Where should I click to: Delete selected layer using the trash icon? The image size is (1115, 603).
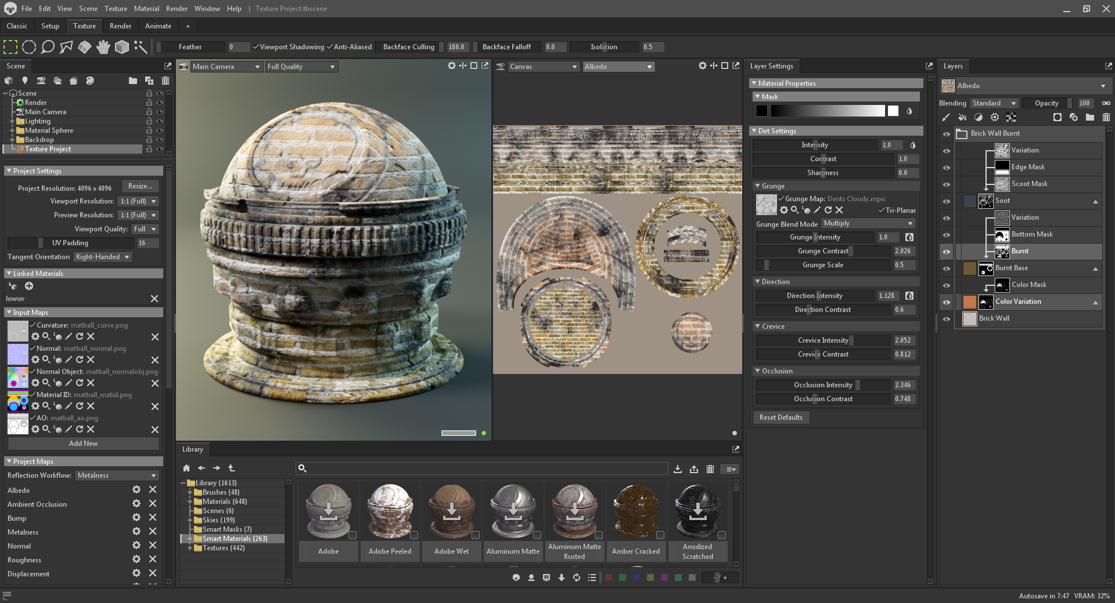[1106, 117]
